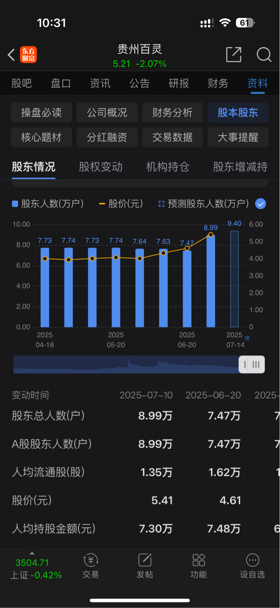Open the 核心题材 section
280x608 pixels.
coord(42,137)
